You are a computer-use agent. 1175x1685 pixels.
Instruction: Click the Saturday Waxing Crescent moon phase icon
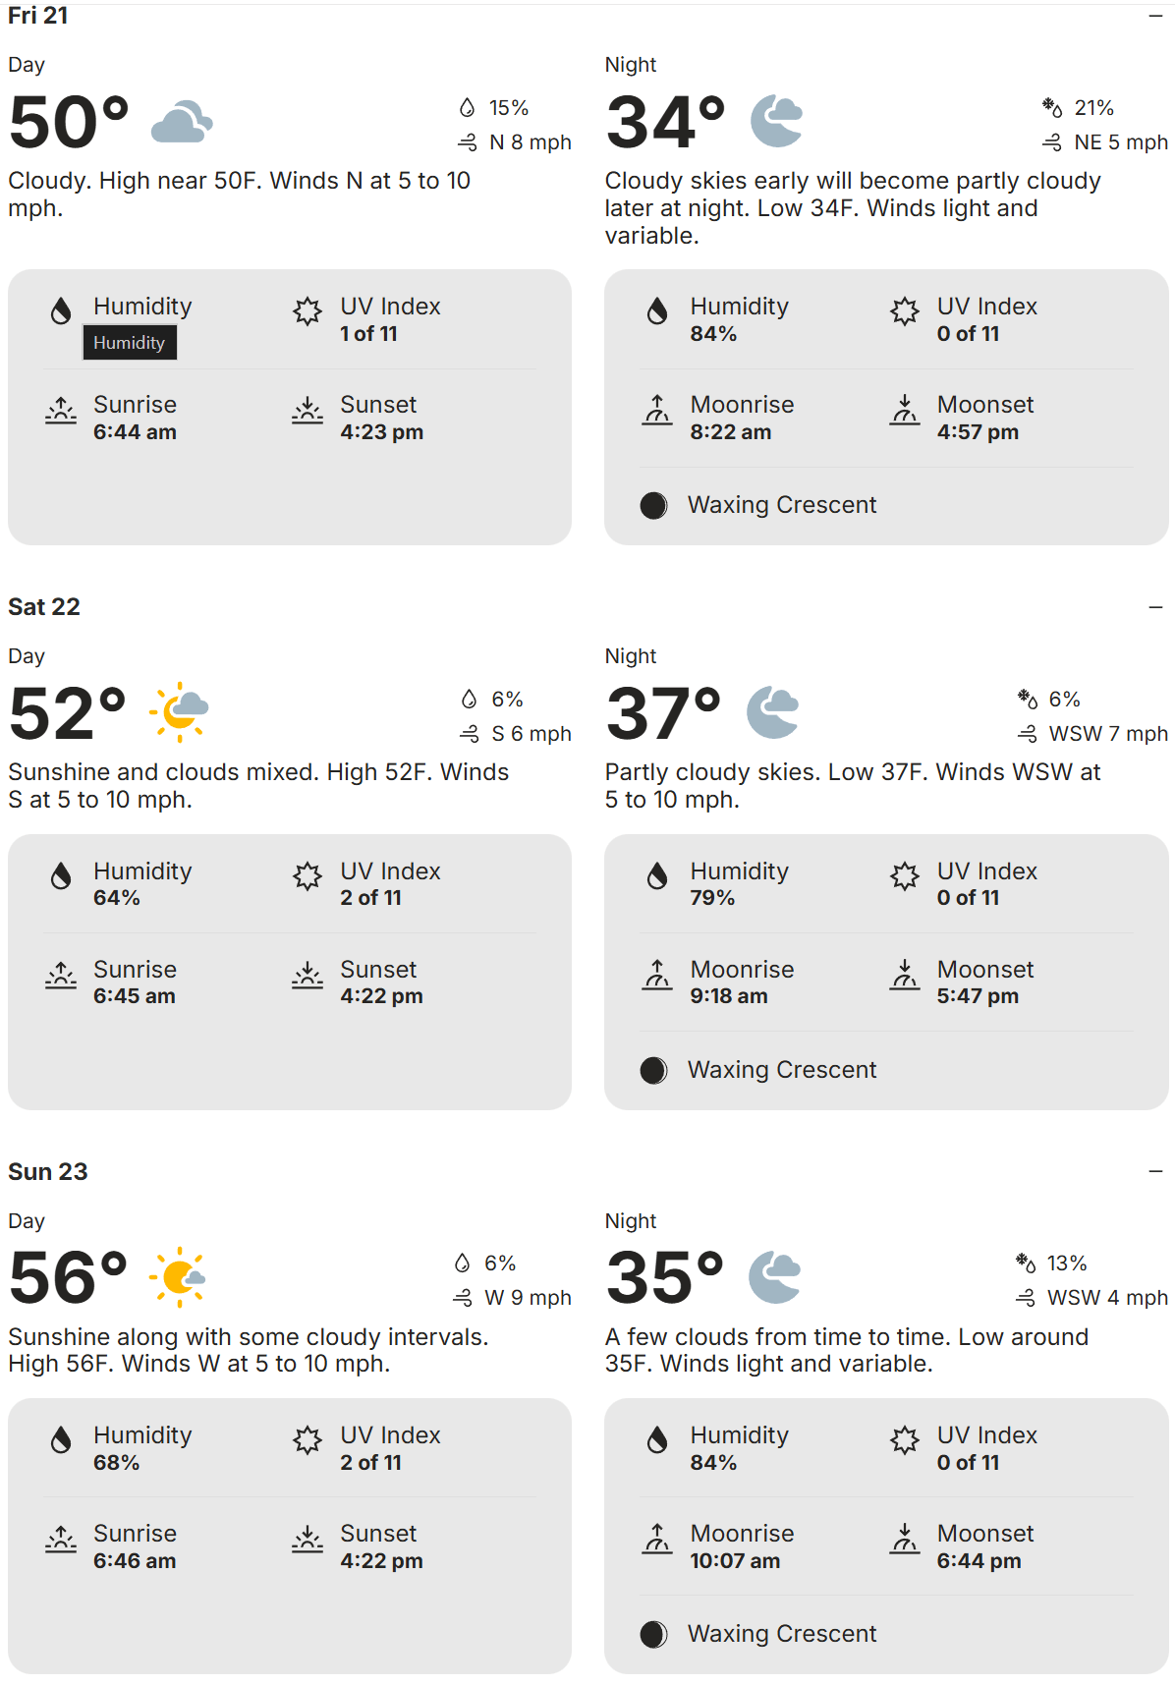point(653,1070)
